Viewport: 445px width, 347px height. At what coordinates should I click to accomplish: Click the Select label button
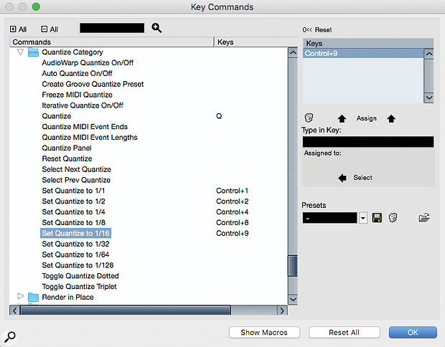pos(362,178)
